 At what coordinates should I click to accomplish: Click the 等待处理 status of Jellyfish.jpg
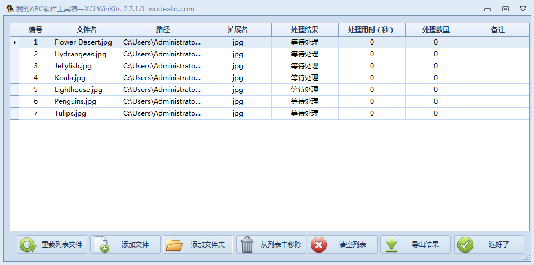pos(305,66)
